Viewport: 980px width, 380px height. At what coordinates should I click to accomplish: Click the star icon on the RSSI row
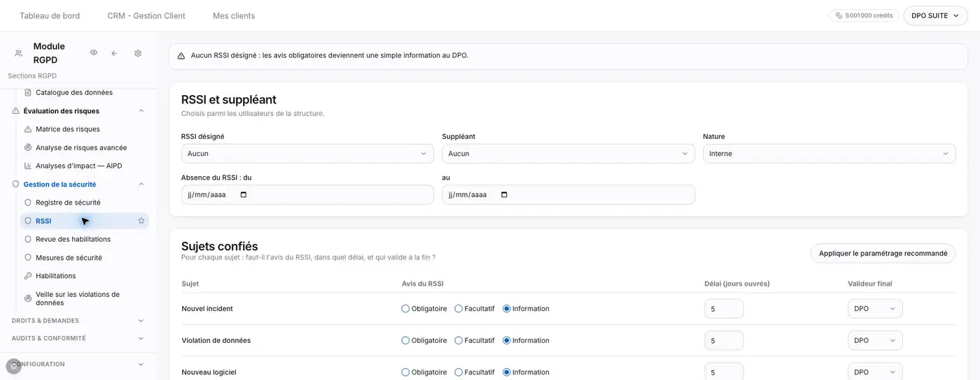point(141,221)
